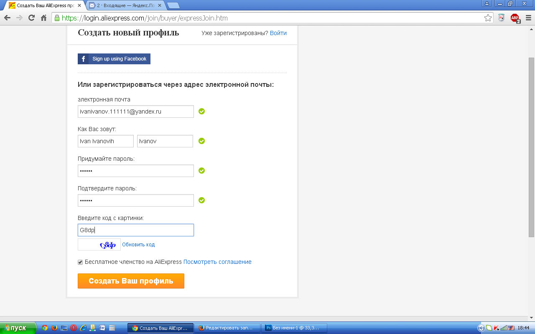The image size is (535, 334).
Task: Click the электронная почта input field
Action: point(136,111)
